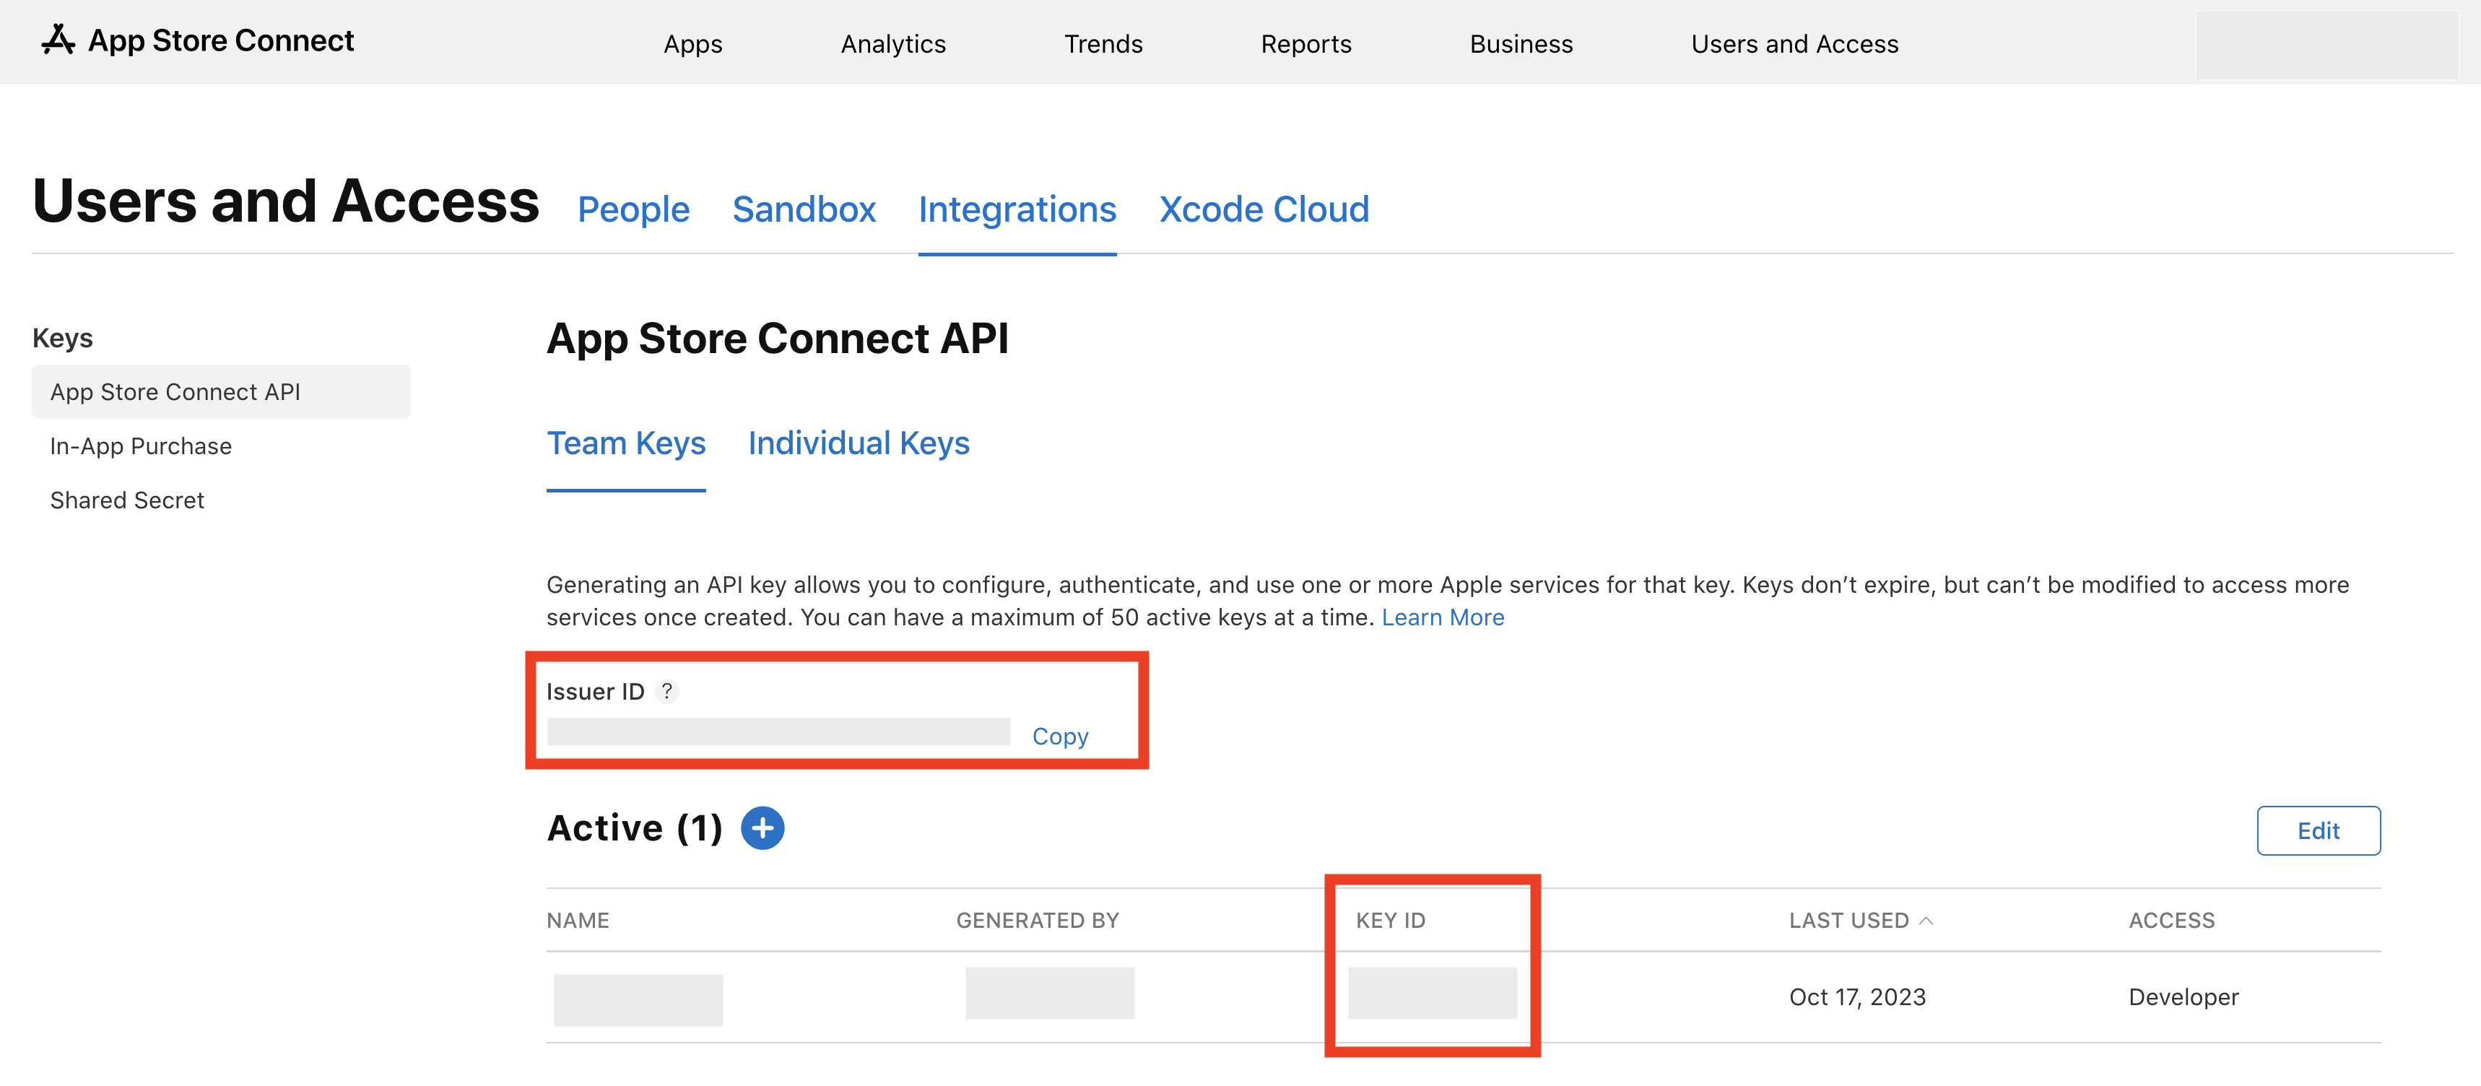Viewport: 2481px width, 1086px height.
Task: Click the Edit button for active keys
Action: (x=2319, y=830)
